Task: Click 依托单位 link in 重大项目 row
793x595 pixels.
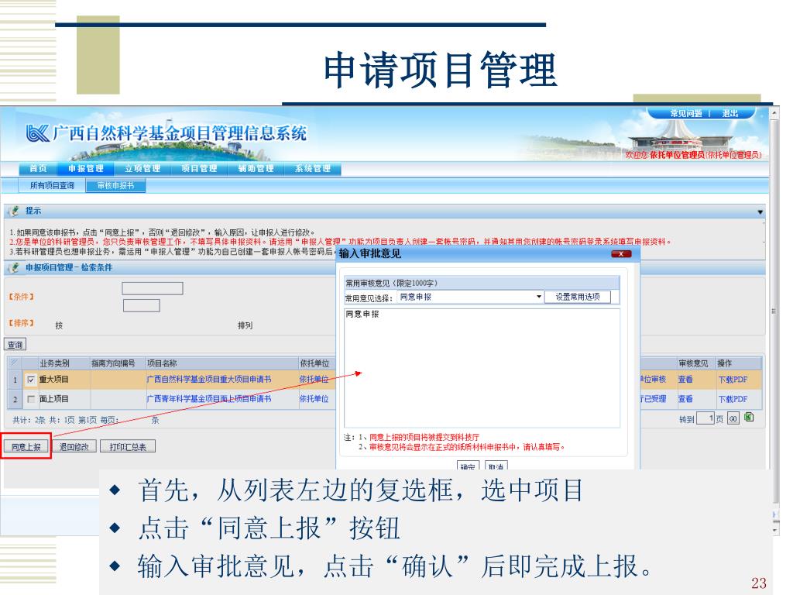Action: [x=314, y=380]
